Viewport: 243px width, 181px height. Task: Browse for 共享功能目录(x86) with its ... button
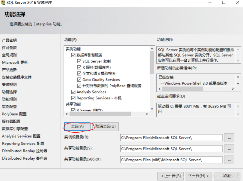(x=229, y=160)
